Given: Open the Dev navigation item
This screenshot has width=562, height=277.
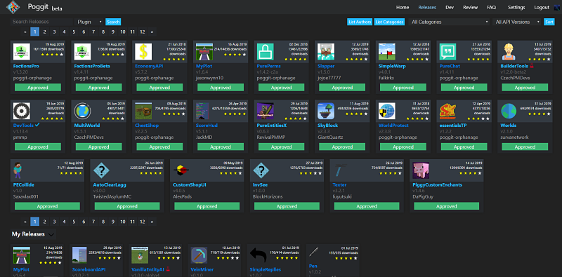Looking at the screenshot, I should coord(450,8).
